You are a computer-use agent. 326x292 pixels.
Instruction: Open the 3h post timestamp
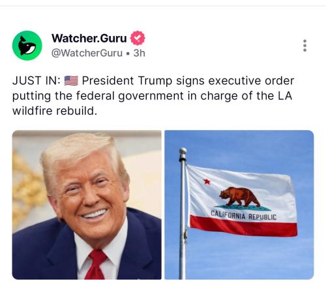pyautogui.click(x=139, y=53)
